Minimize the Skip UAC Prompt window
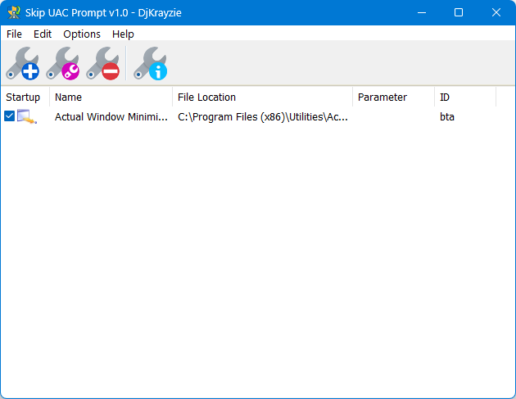The width and height of the screenshot is (516, 399). click(422, 12)
